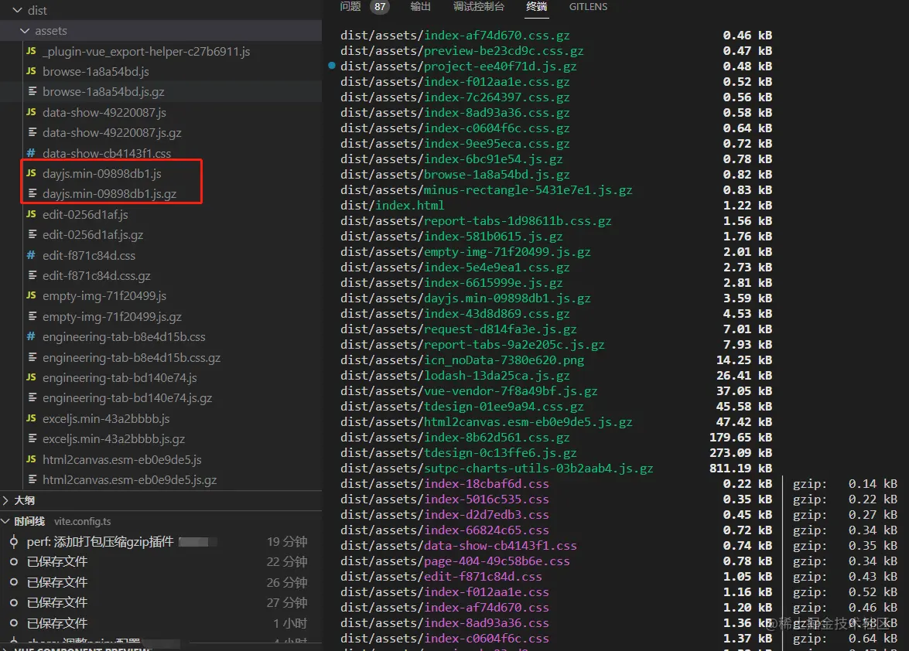
Task: Click JS icon of _plugin-vue_export-helper-c27b6911.js
Action: coord(31,51)
